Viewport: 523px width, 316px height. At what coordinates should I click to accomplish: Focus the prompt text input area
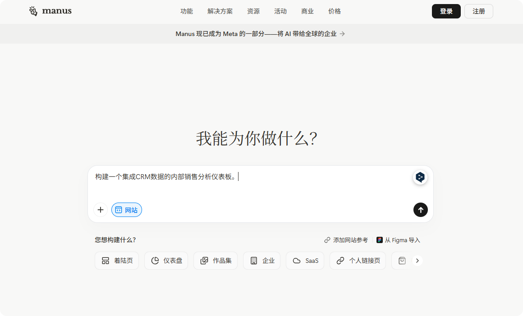[252, 185]
